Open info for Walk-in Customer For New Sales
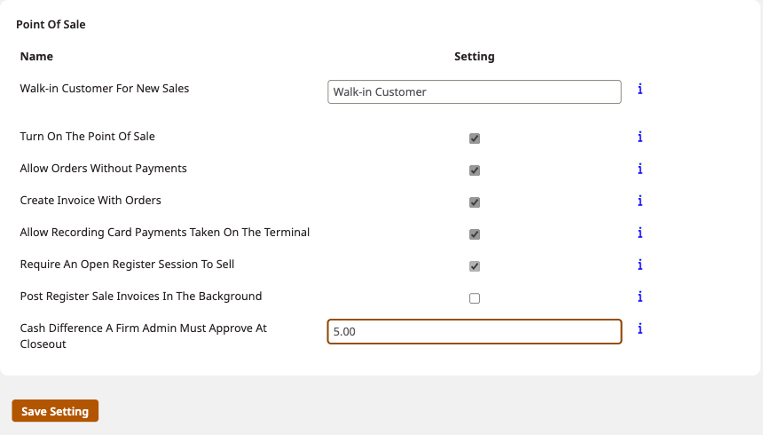Image resolution: width=763 pixels, height=435 pixels. (640, 89)
